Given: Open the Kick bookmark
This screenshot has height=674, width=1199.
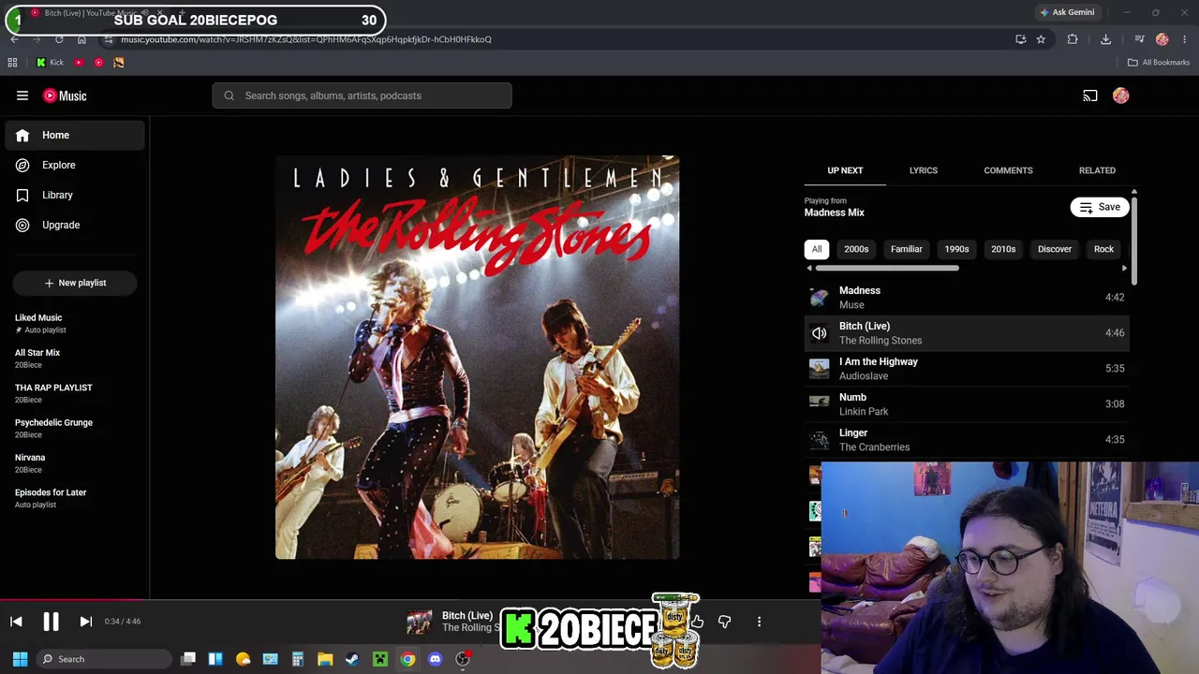Looking at the screenshot, I should (x=50, y=63).
